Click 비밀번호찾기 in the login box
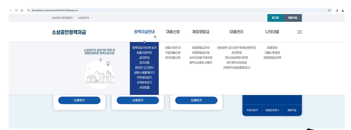 coord(272,110)
